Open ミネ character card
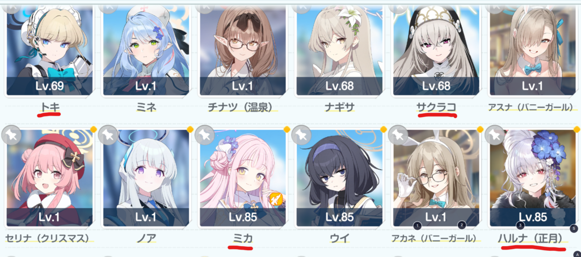This screenshot has height=257, width=581. 146,50
